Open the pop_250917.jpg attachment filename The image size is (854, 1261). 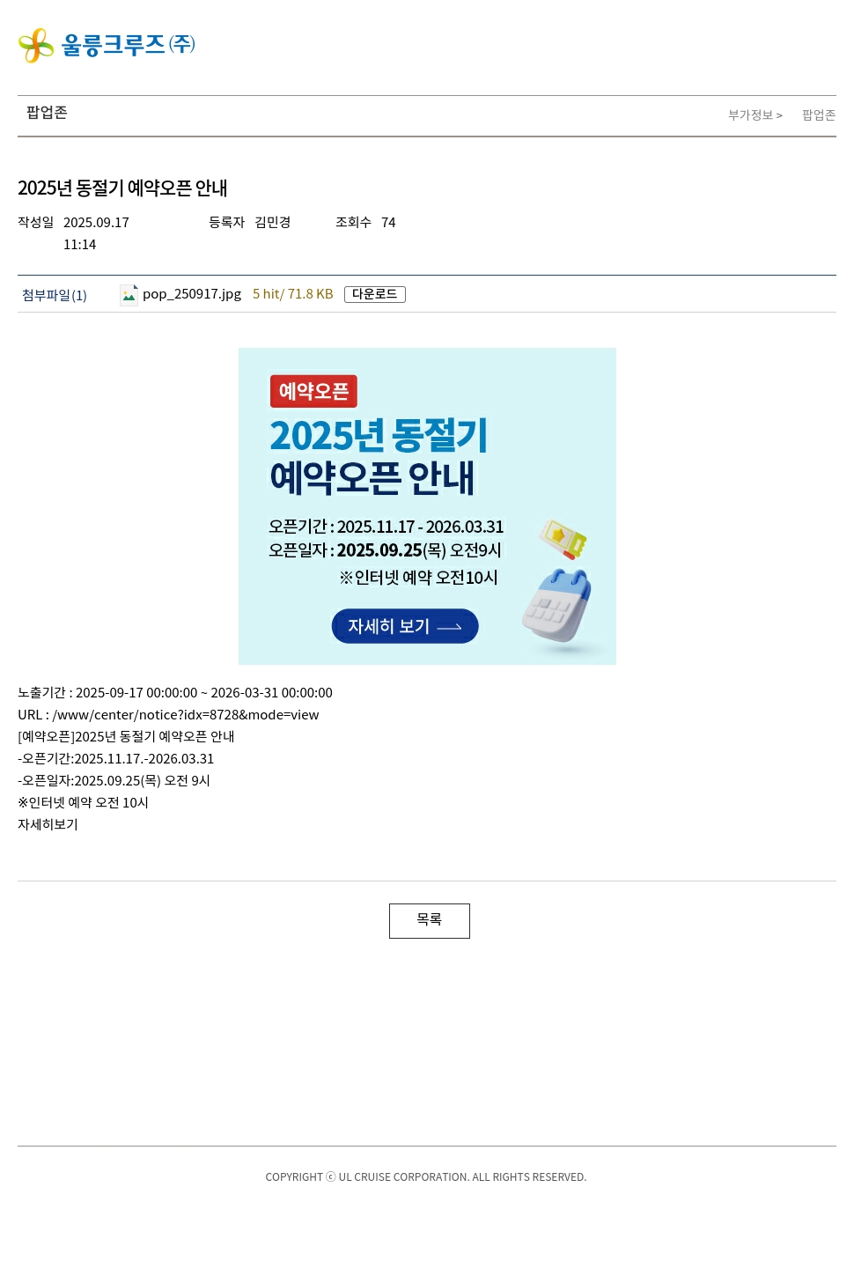point(192,294)
